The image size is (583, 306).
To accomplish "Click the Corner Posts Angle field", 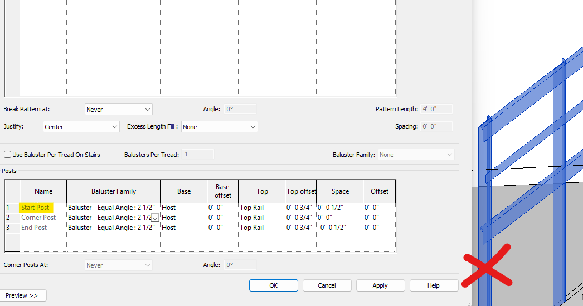I will coord(240,265).
